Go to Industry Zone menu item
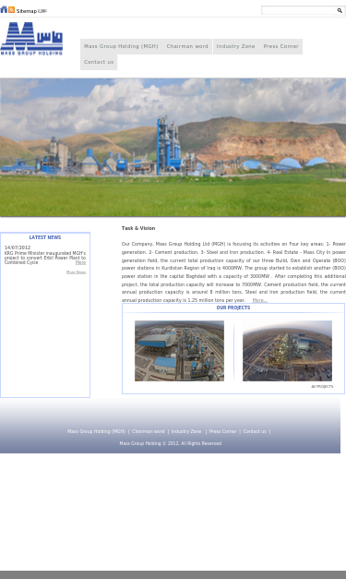 click(x=235, y=46)
